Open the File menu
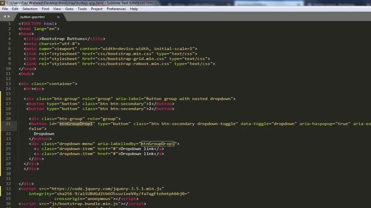Image resolution: width=371 pixels, height=208 pixels. pos(5,9)
